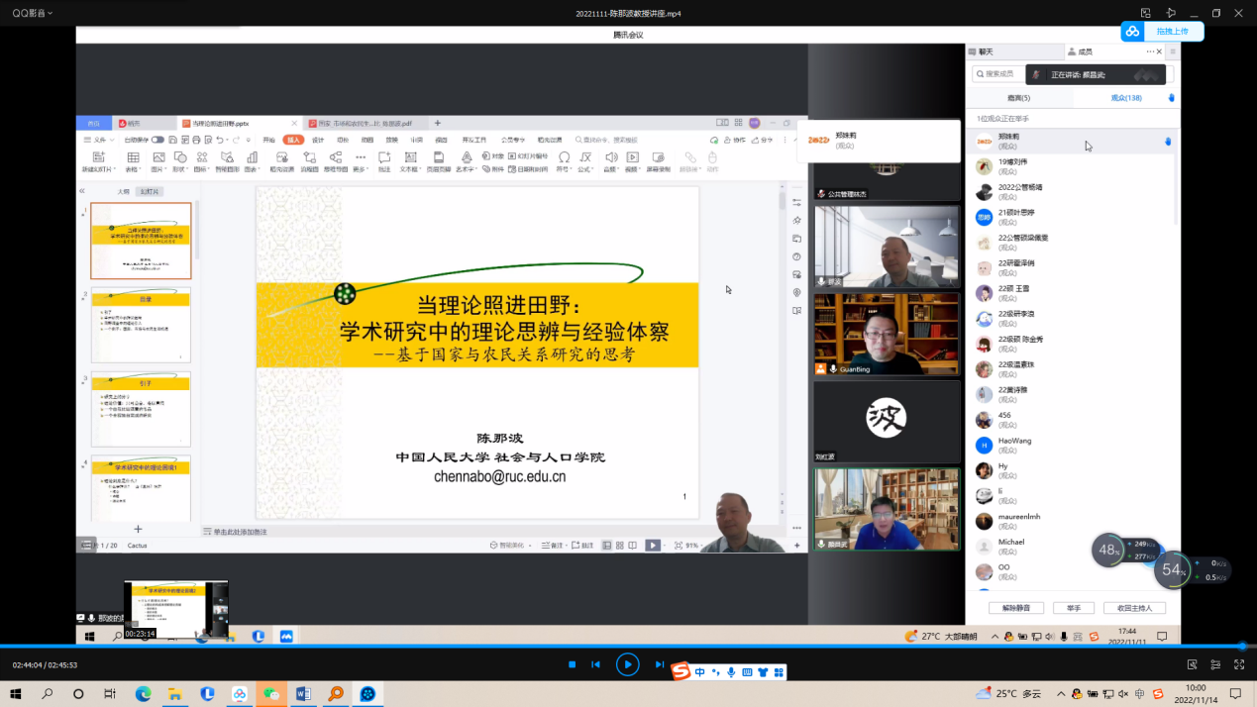Select member 19博刘伟 in the list
Screen dimensions: 1257x707
pos(1070,166)
